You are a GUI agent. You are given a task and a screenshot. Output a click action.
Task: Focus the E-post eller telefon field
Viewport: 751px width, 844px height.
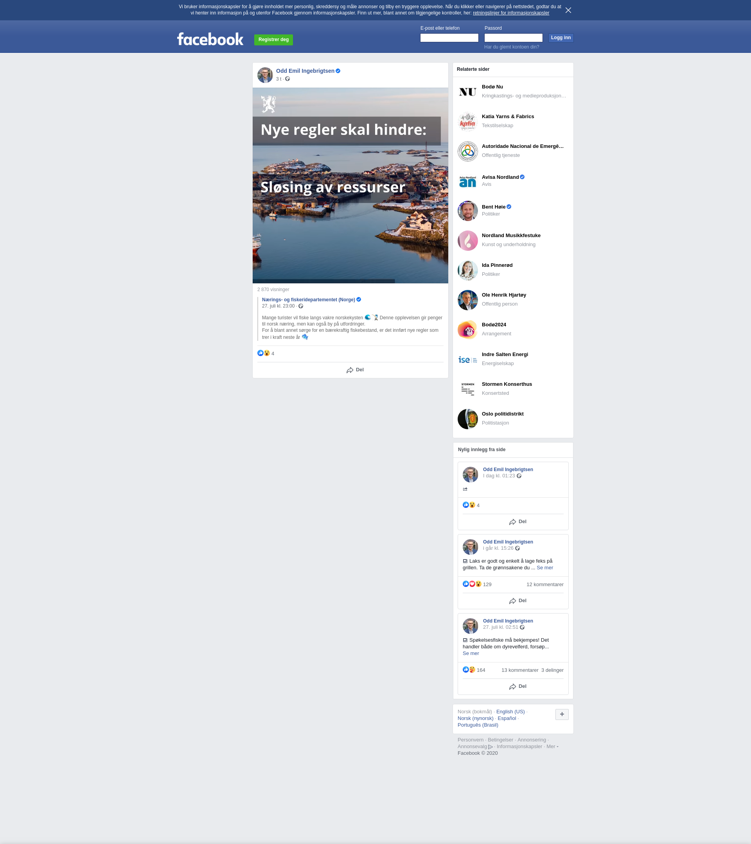(x=449, y=38)
